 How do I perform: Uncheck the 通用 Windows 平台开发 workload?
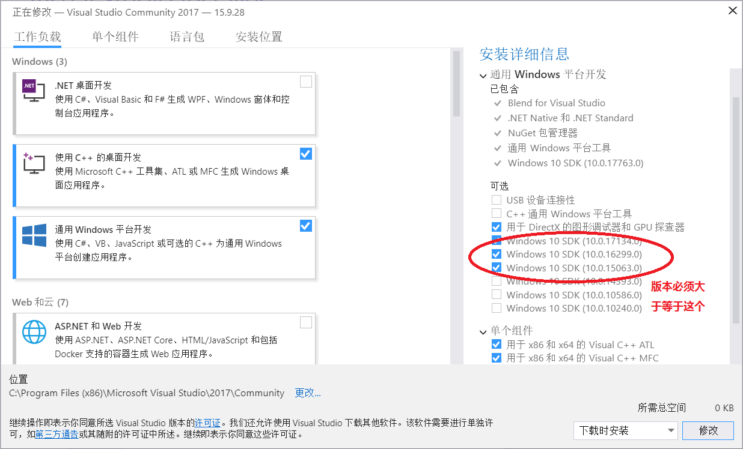(x=306, y=226)
